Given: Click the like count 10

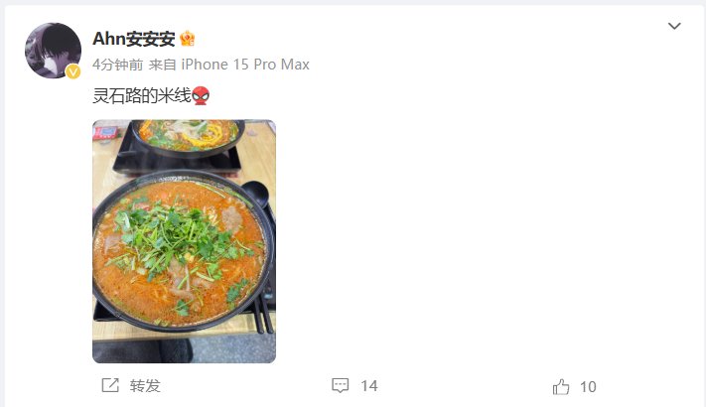Looking at the screenshot, I should pos(588,387).
